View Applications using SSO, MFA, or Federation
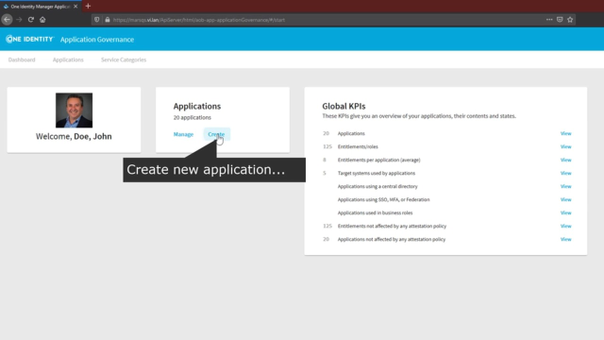 click(566, 199)
